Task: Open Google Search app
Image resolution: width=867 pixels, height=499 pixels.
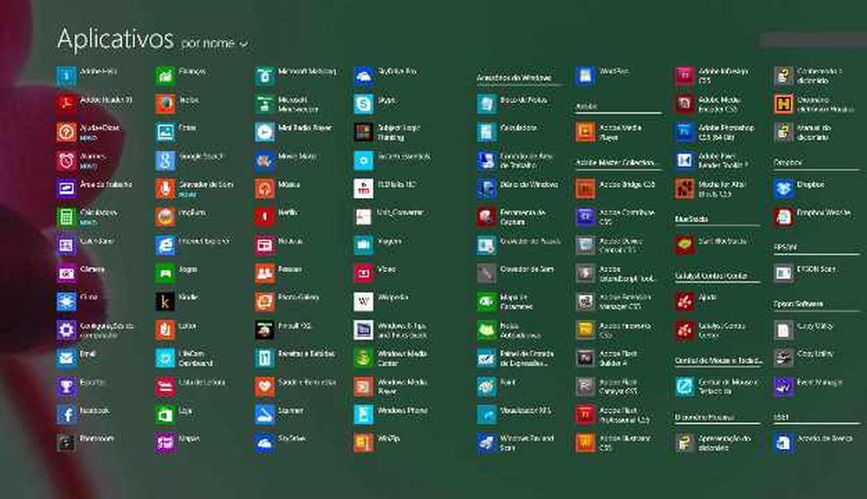Action: point(189,161)
